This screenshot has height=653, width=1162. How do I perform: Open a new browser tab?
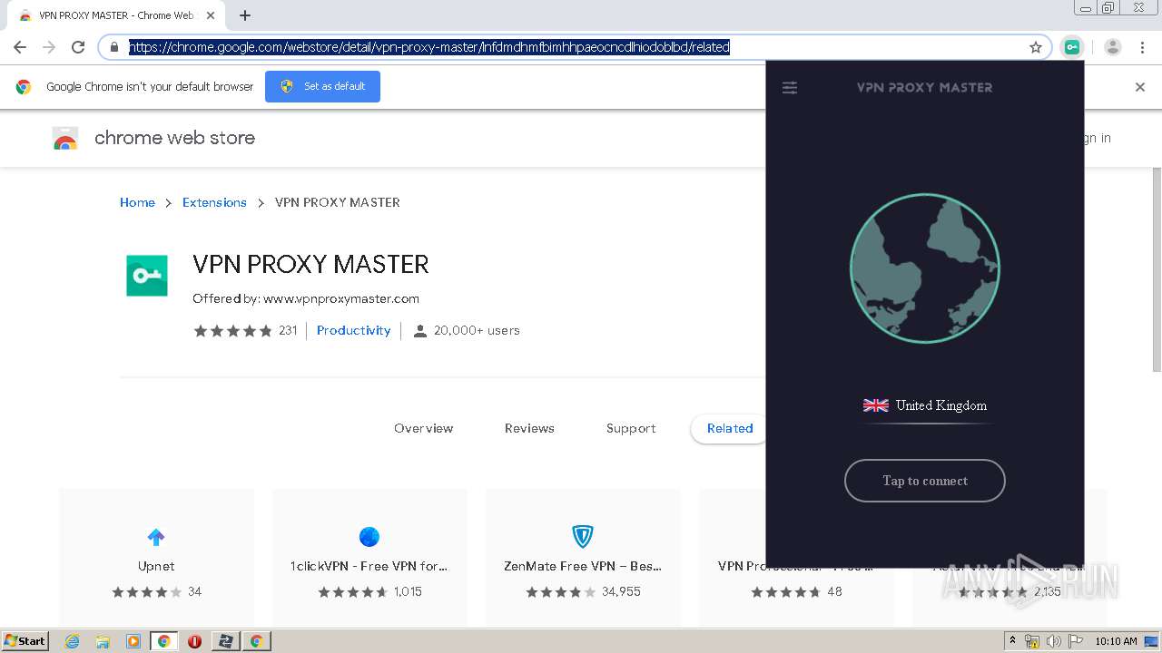tap(244, 15)
